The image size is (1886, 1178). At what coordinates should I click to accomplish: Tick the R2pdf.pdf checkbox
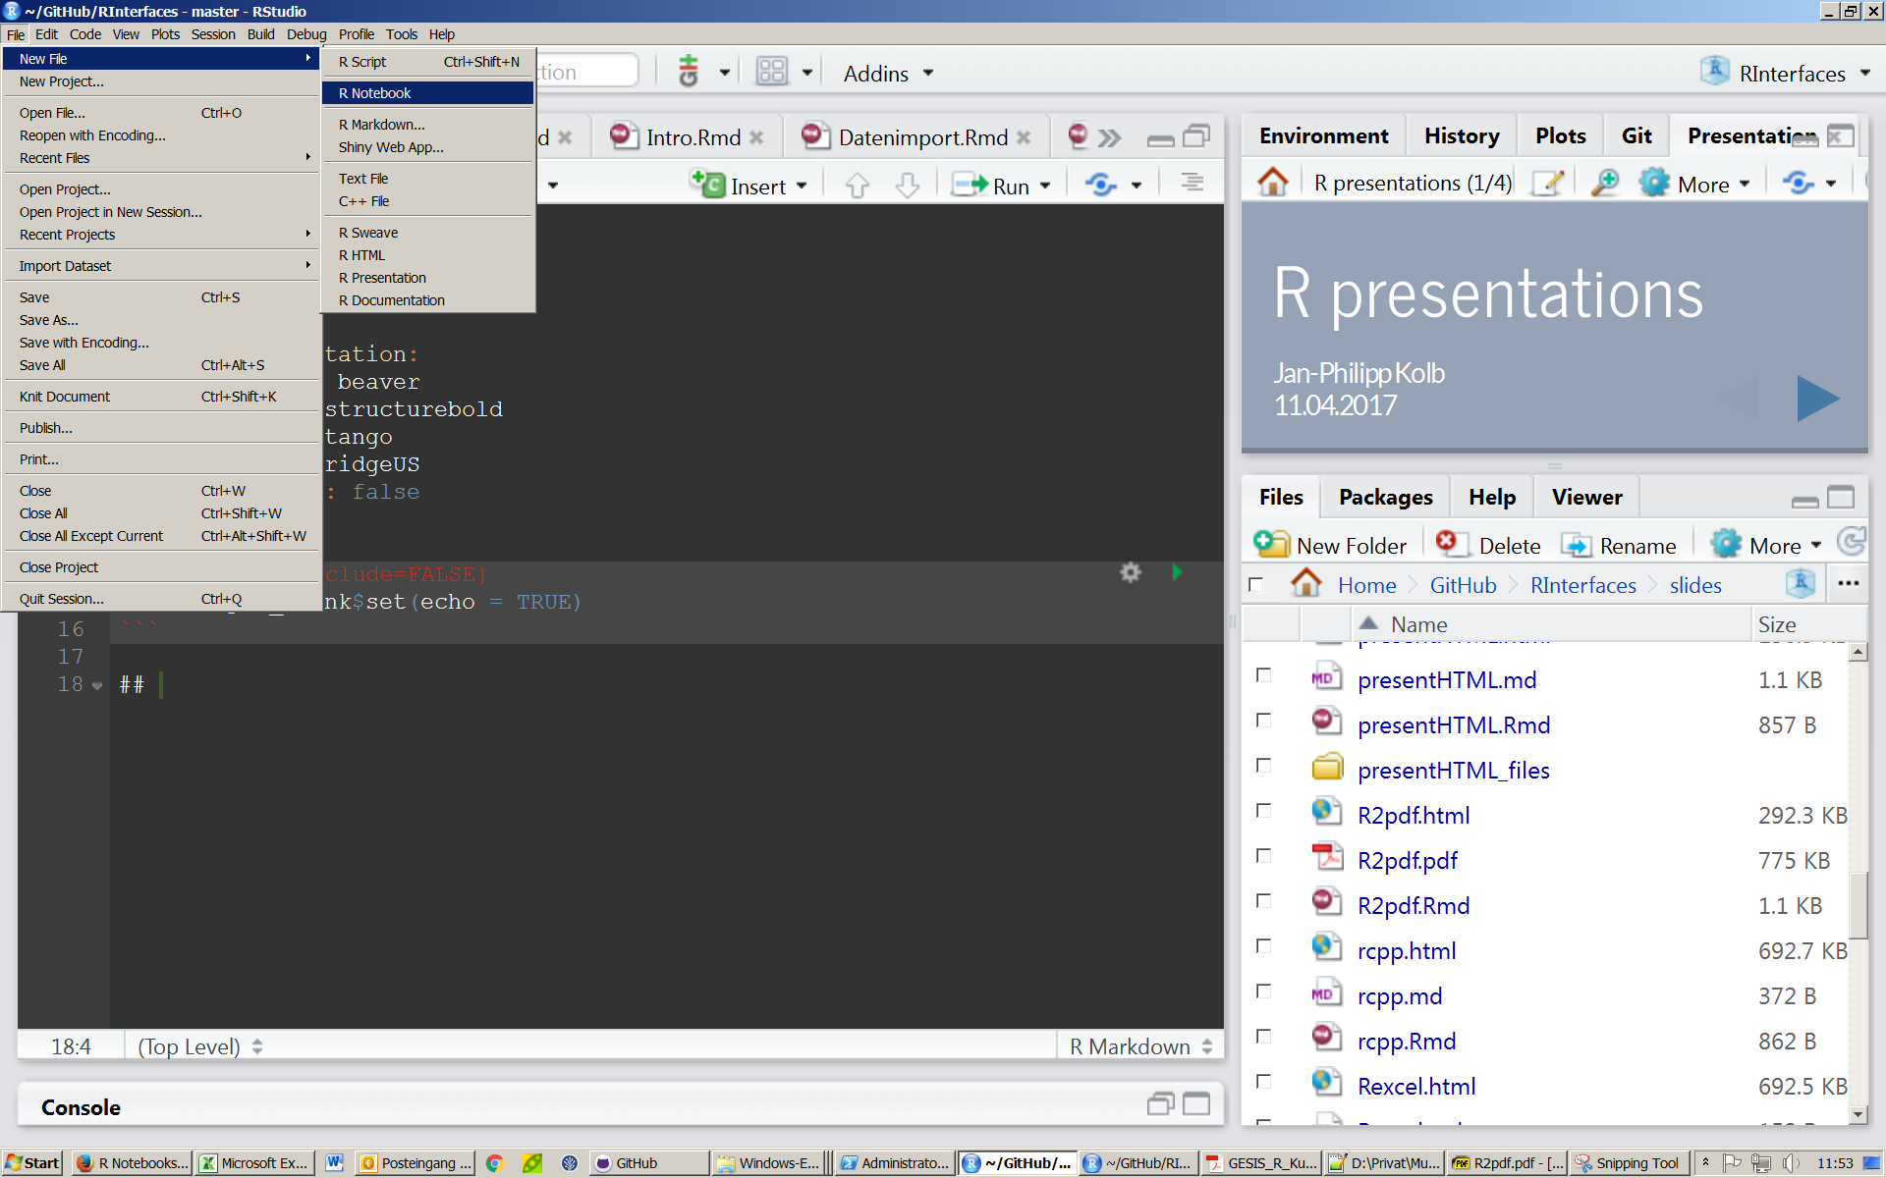tap(1263, 856)
